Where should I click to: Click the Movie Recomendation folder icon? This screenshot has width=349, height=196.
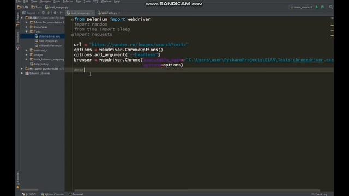point(32,22)
